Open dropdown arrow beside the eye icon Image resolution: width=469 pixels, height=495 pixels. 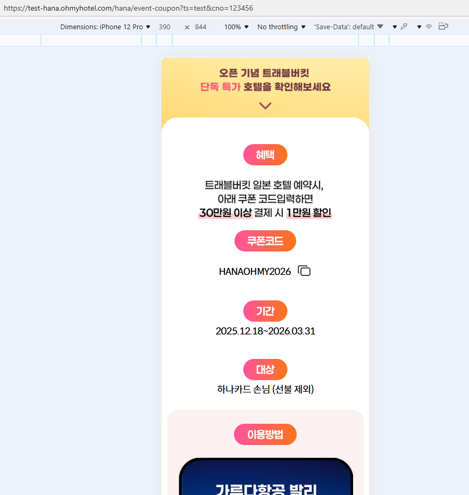419,27
